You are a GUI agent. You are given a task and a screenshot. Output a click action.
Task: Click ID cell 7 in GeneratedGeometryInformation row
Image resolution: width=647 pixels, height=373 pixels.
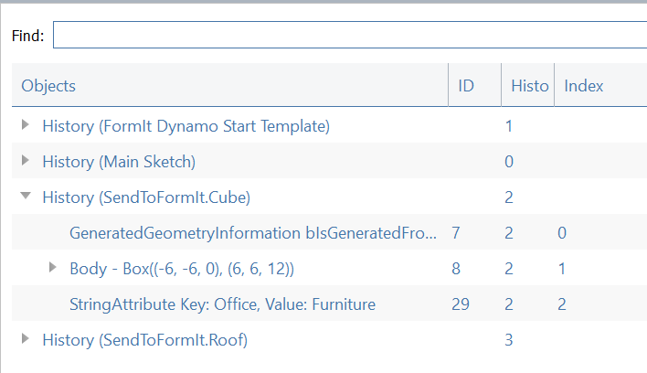coord(456,233)
